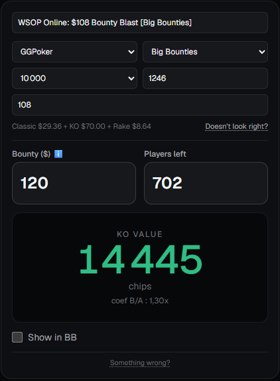280x381 pixels.
Task: Open the 10 000 starting stack dropdown
Action: pyautogui.click(x=74, y=78)
